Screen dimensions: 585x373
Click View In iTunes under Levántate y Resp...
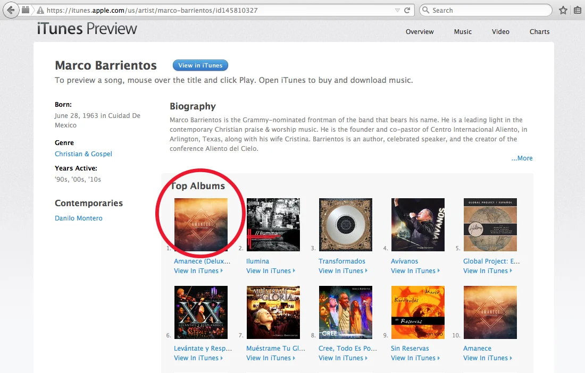(x=198, y=358)
